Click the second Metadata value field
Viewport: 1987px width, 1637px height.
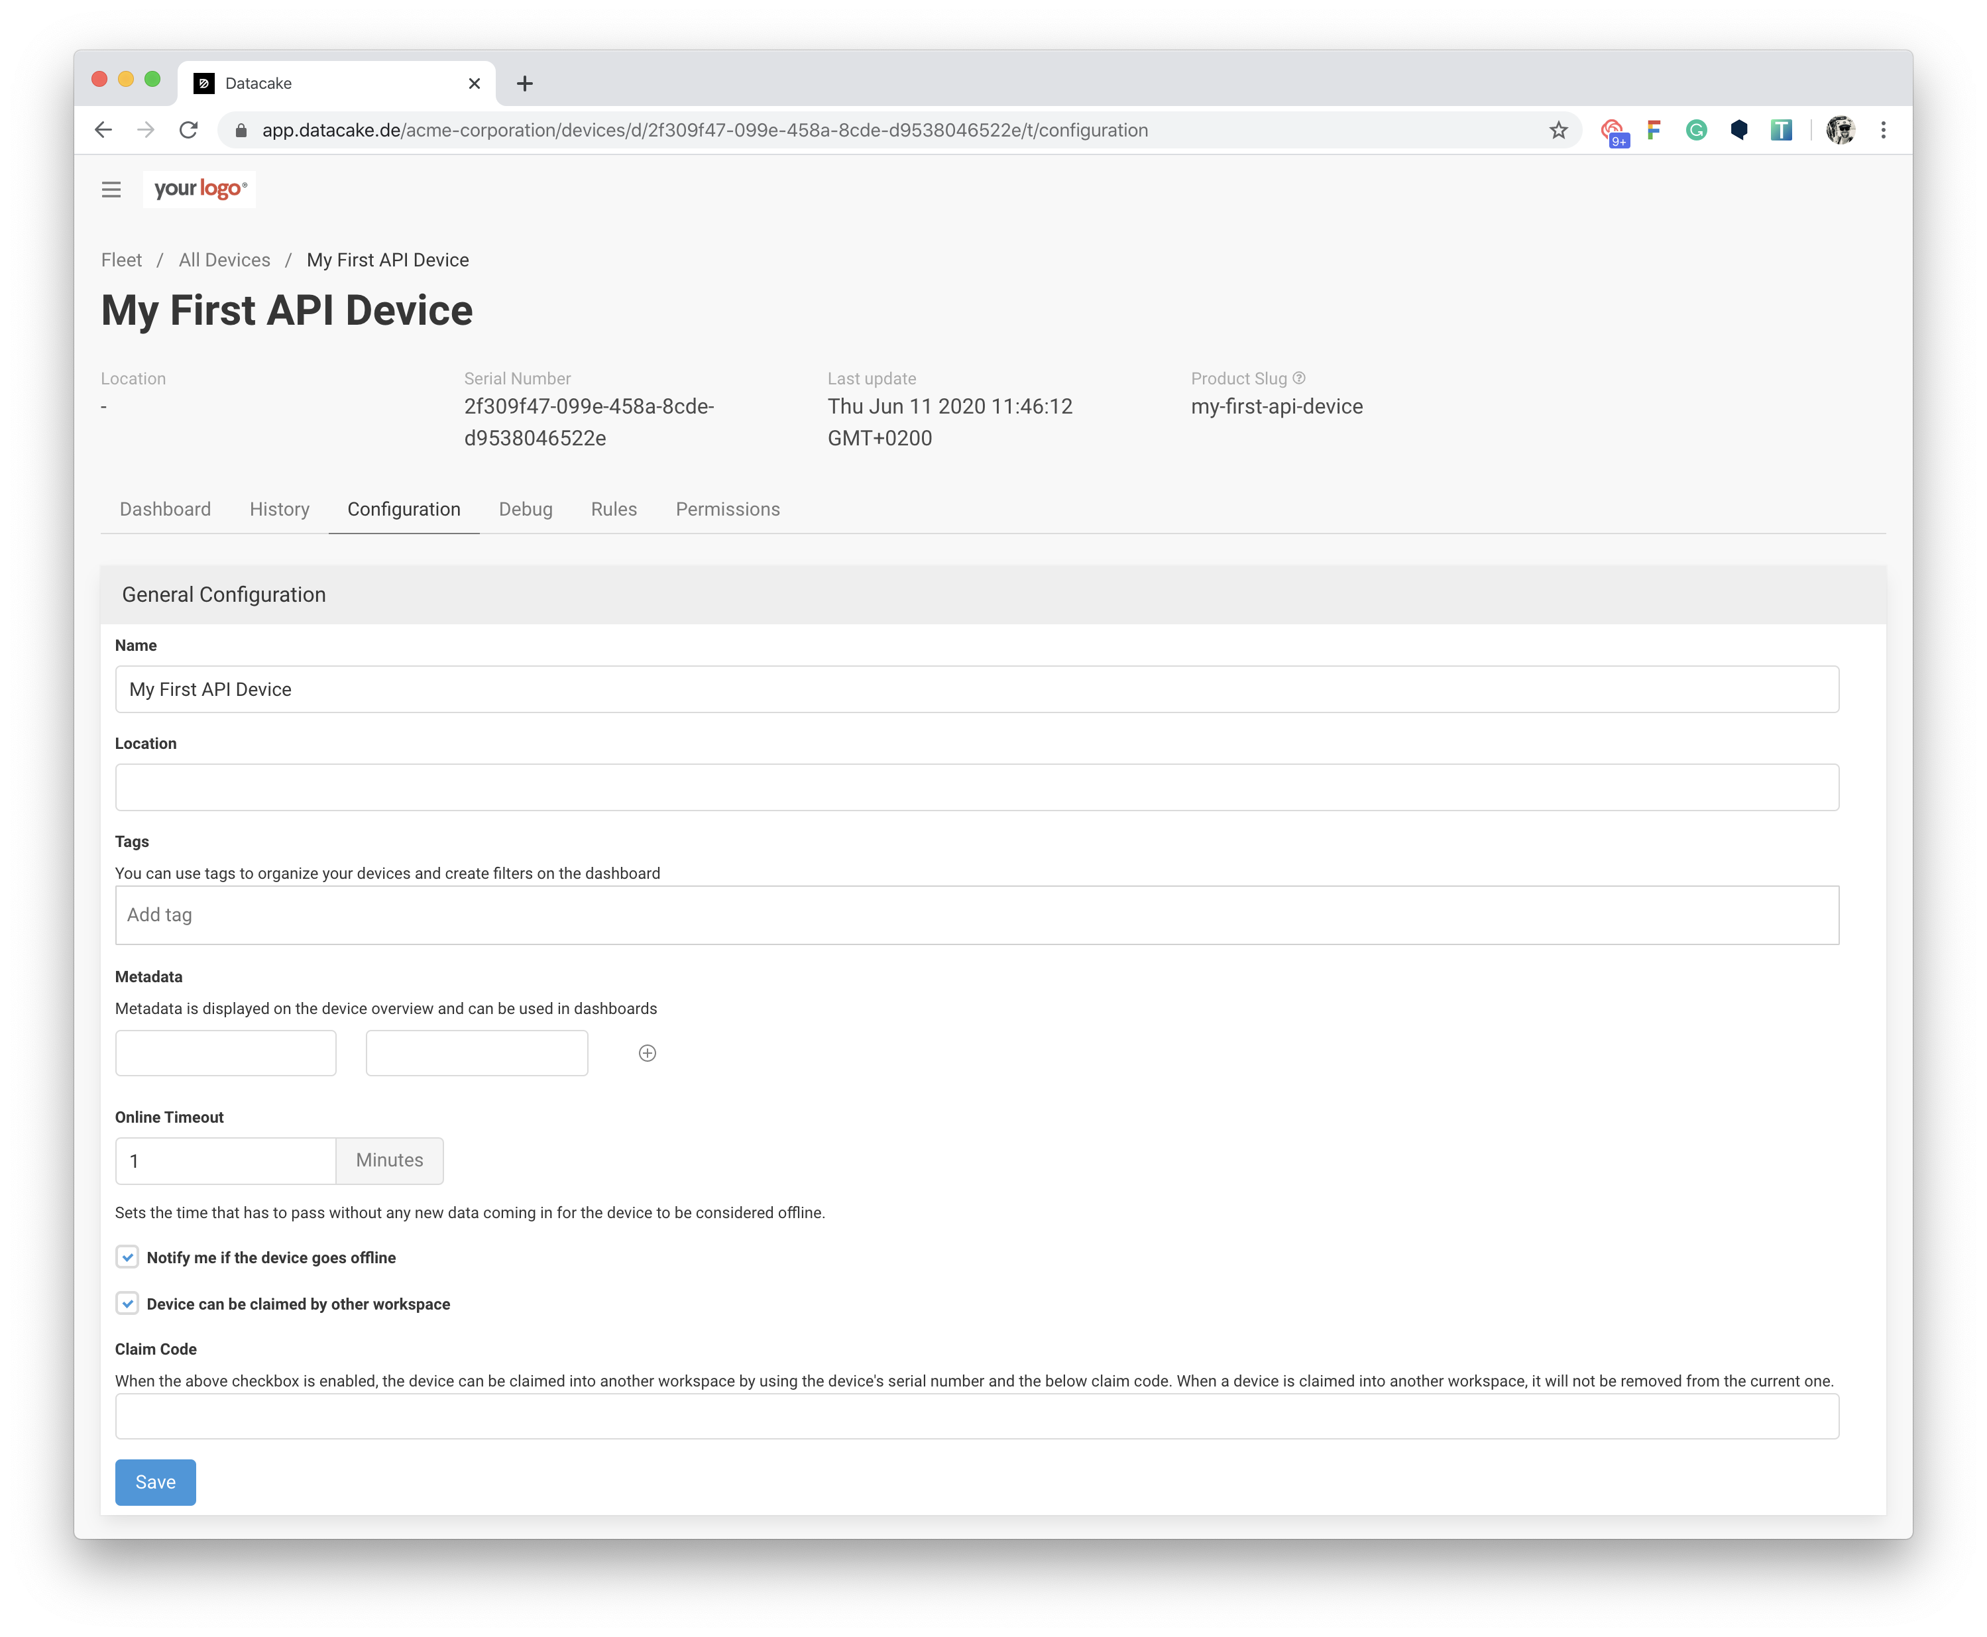[477, 1053]
